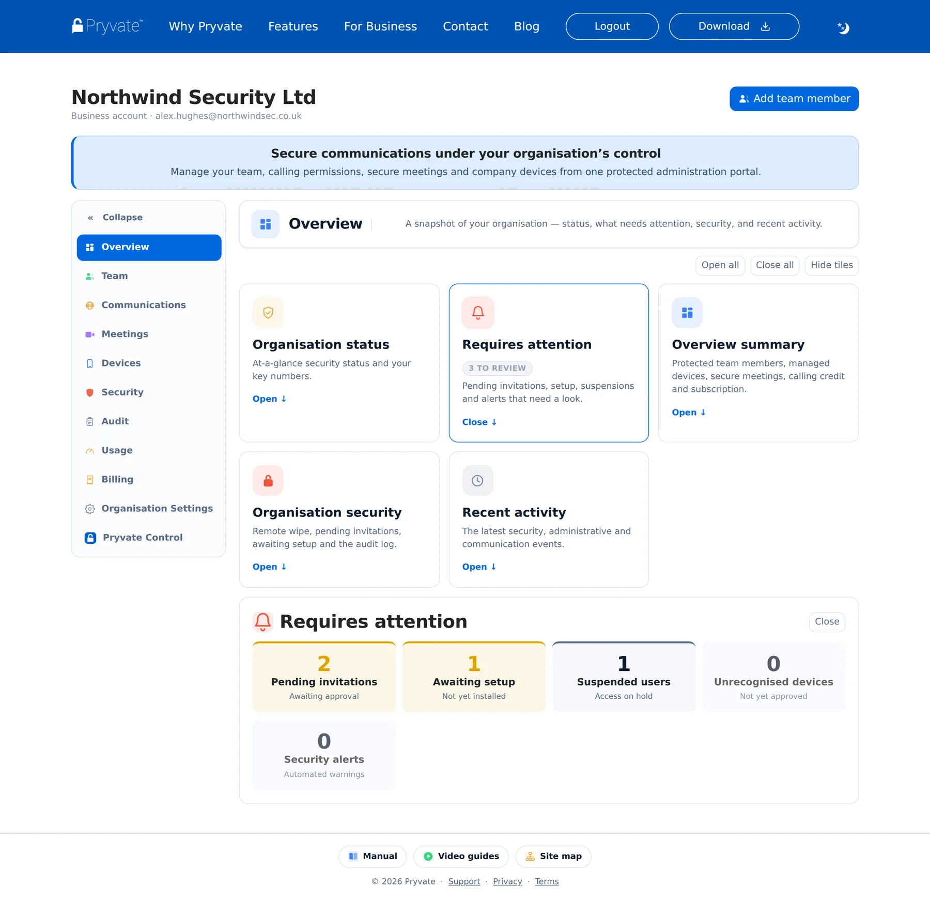Screen dimensions: 930x901
Task: Go to Team in the sidebar
Action: (149, 276)
